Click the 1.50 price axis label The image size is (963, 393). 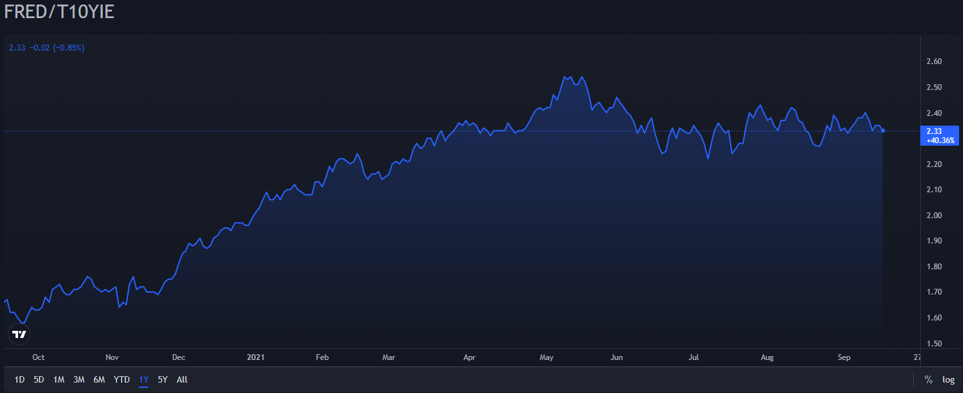point(933,344)
